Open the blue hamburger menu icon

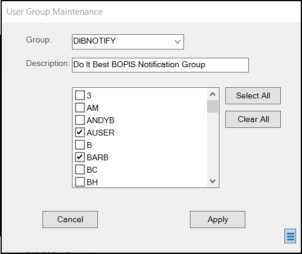point(290,236)
